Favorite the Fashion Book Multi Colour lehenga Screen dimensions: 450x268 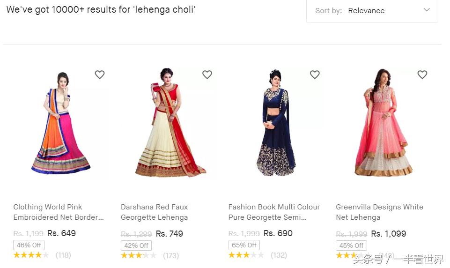[x=315, y=74]
